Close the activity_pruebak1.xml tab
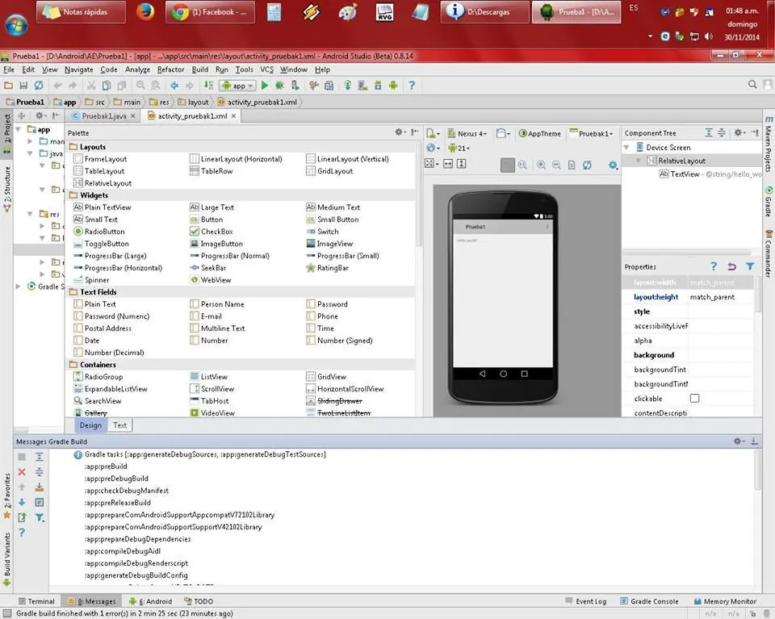 pos(233,115)
